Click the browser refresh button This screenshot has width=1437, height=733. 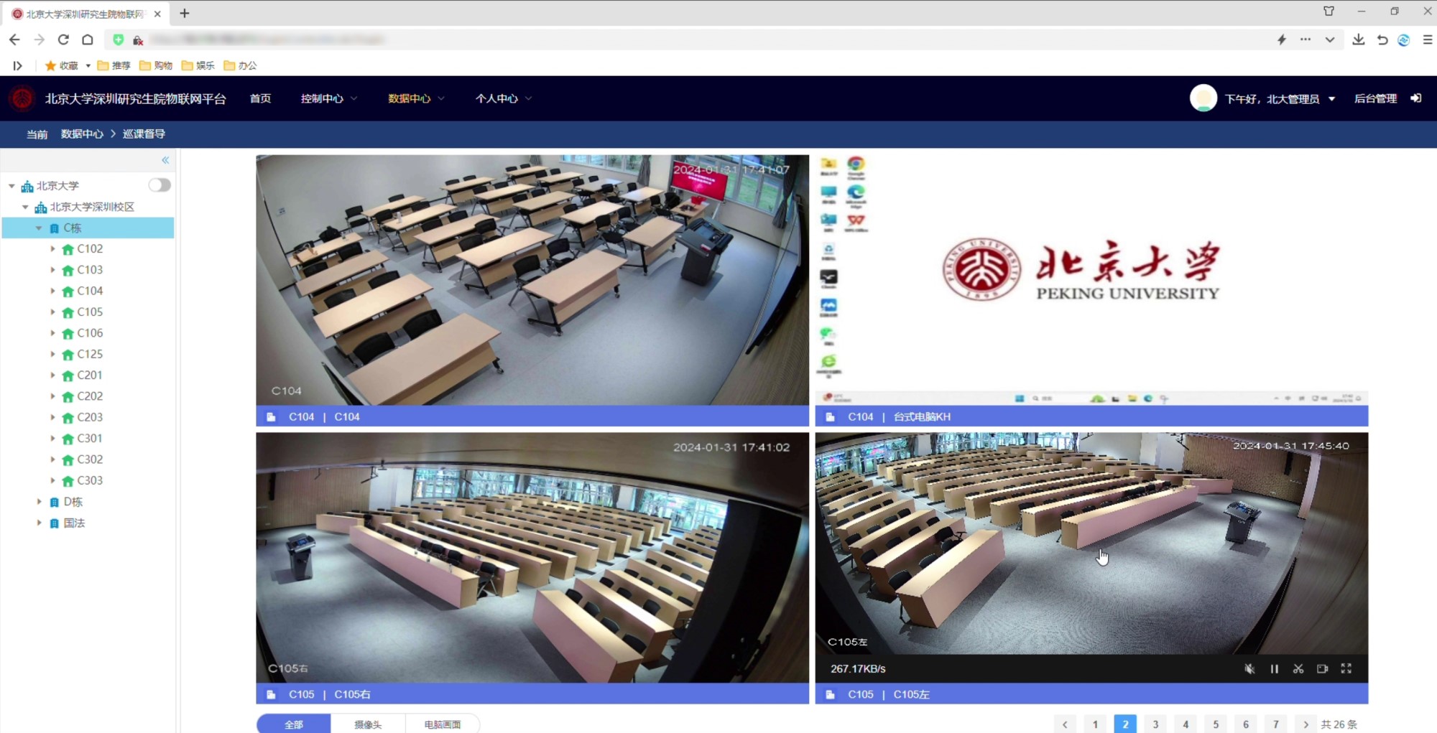63,39
